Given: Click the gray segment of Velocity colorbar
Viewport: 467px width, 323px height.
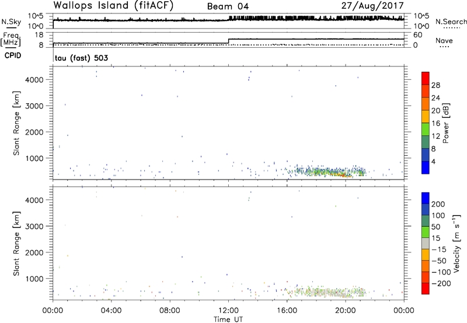Looking at the screenshot, I should (426, 243).
